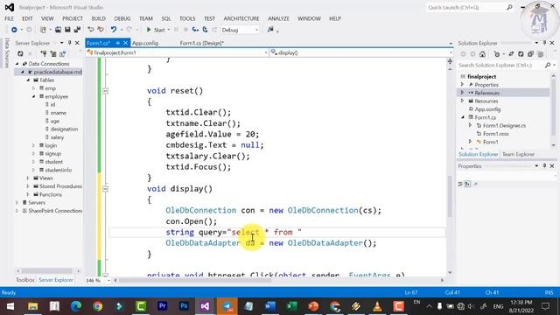
Task: Open Excel from the taskbar
Action: point(291,306)
